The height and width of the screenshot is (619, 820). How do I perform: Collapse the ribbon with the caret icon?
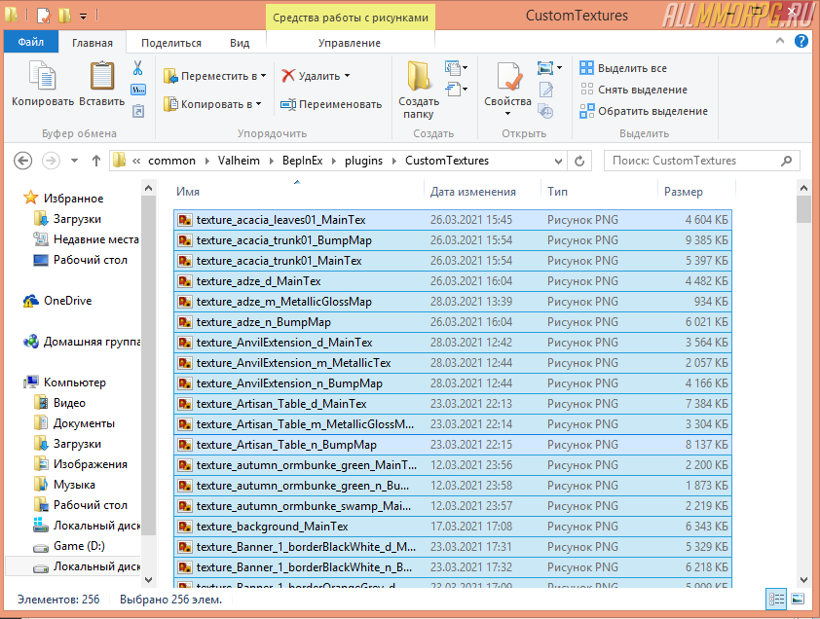[x=780, y=41]
